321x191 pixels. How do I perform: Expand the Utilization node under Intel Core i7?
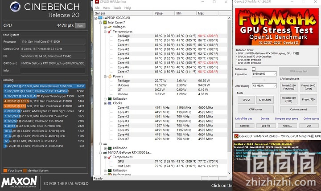(x=105, y=99)
